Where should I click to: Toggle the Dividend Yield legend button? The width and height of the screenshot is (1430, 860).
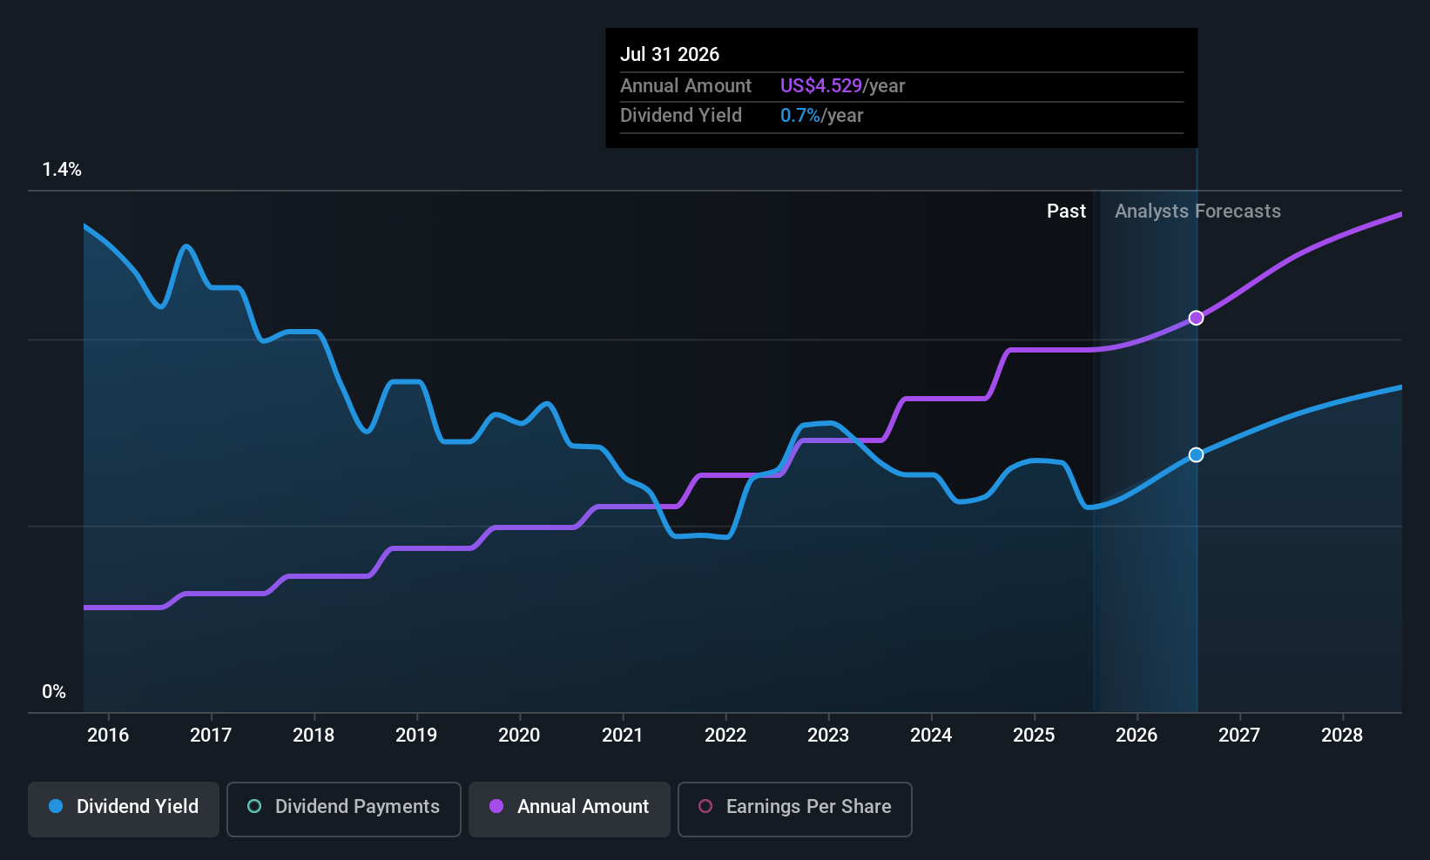tap(124, 809)
